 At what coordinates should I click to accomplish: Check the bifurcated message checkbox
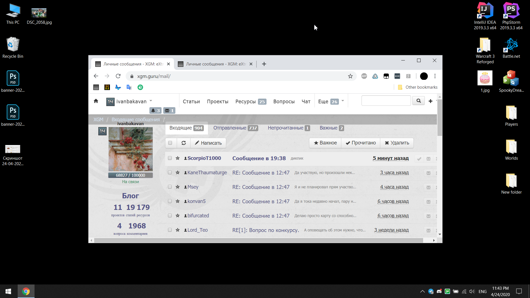(x=170, y=216)
